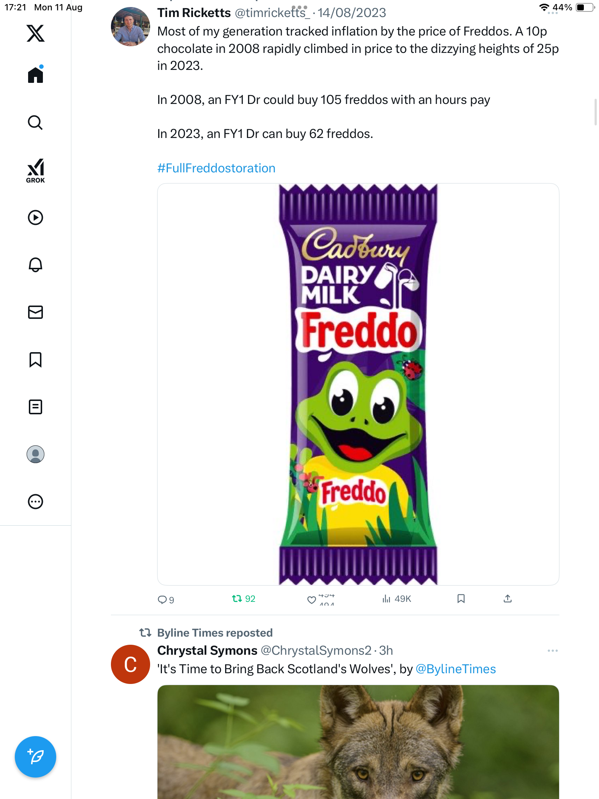Expand the More circle menu in sidebar
The image size is (599, 799).
(35, 502)
